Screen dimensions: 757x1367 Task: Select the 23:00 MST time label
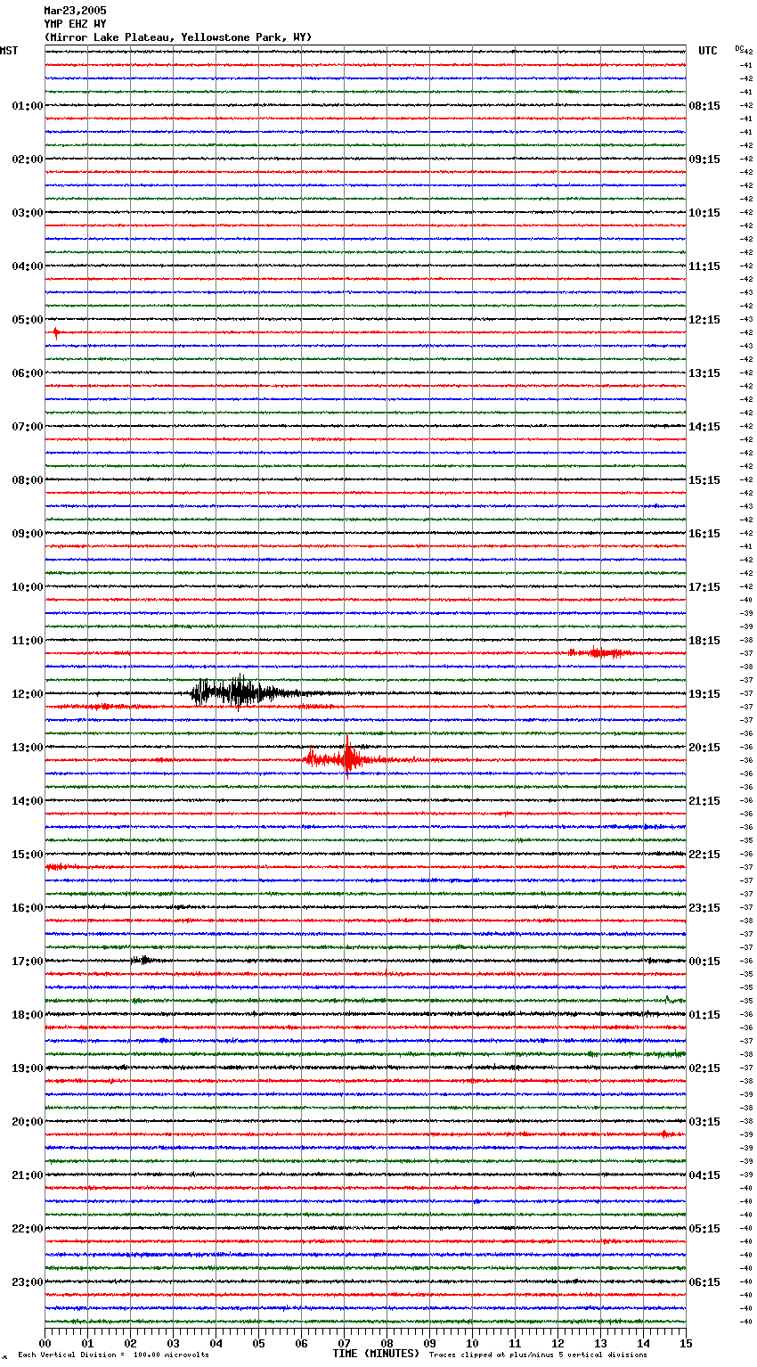click(x=28, y=1282)
